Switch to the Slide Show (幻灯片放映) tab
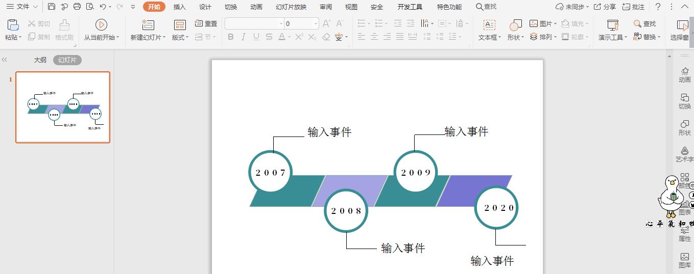 click(291, 7)
